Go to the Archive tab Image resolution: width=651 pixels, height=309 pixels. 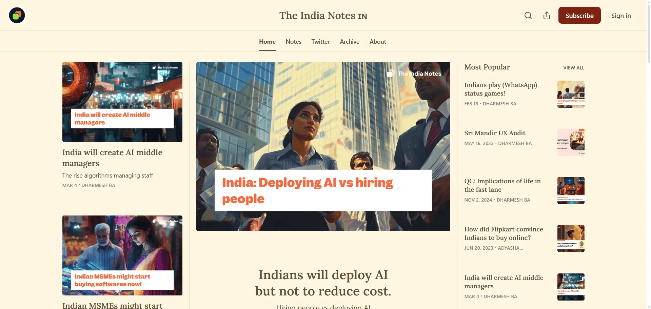(x=350, y=42)
